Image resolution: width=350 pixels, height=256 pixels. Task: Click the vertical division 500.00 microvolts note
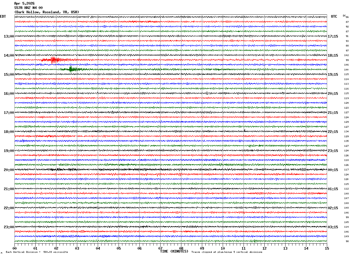click(x=37, y=252)
